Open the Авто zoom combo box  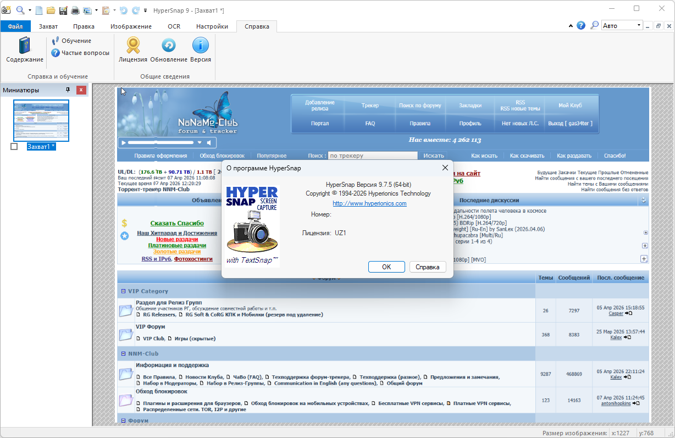(x=622, y=25)
